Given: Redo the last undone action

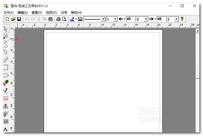Looking at the screenshot, I should tap(33, 19).
